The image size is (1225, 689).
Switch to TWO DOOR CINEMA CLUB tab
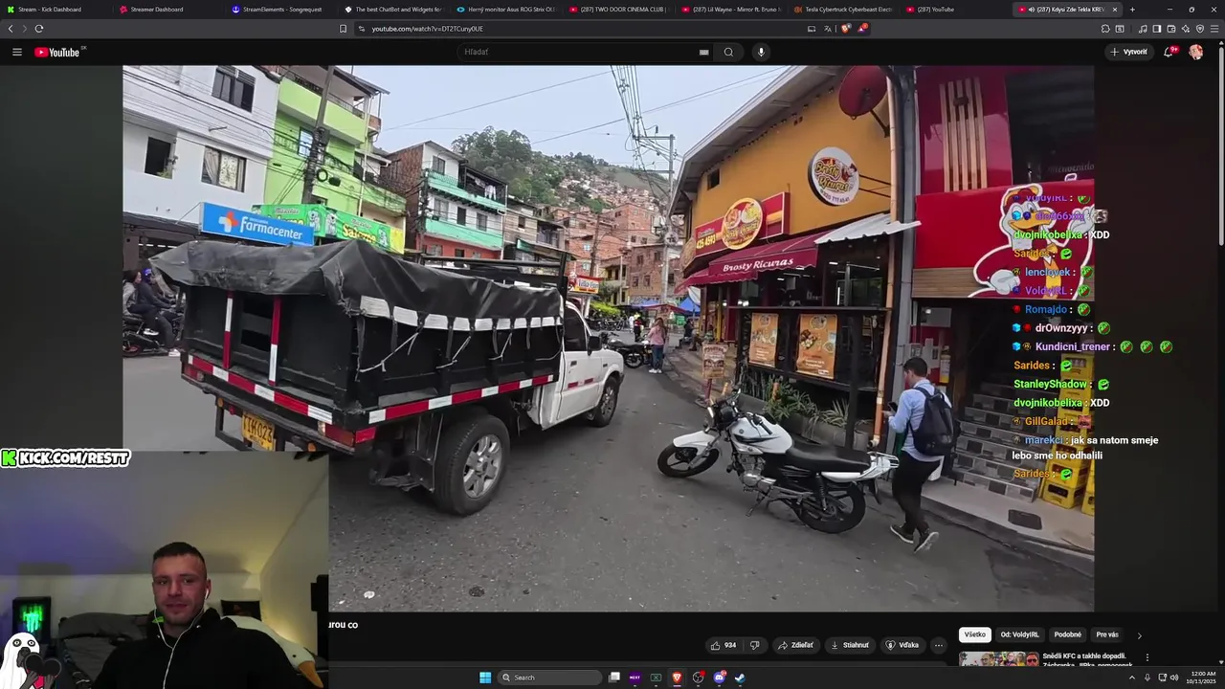coord(619,10)
